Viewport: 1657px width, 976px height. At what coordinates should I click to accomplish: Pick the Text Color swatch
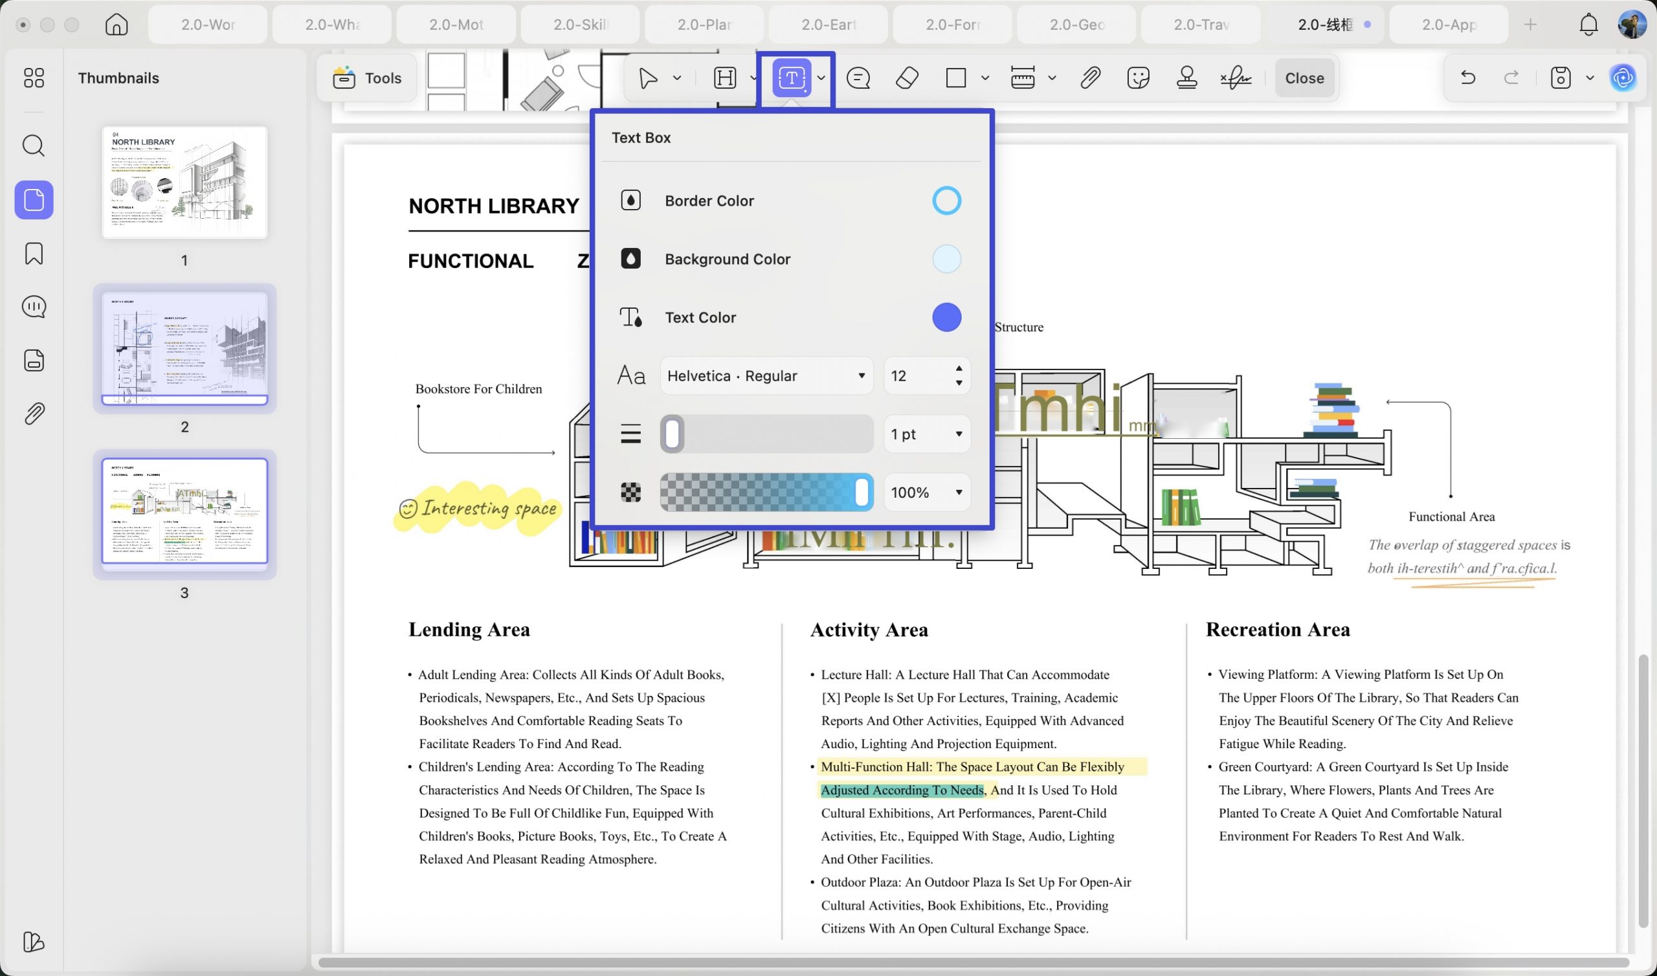tap(946, 318)
